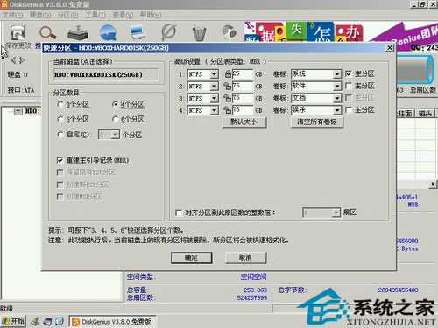The width and height of the screenshot is (438, 328).
Task: Open 工具(T) menu
Action: [x=95, y=15]
